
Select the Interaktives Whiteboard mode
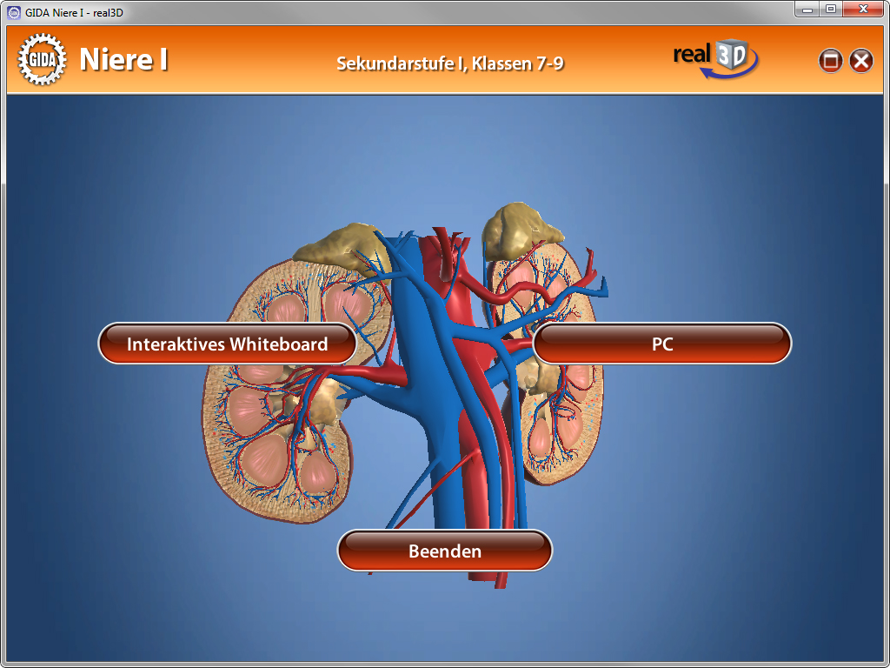[x=227, y=344]
